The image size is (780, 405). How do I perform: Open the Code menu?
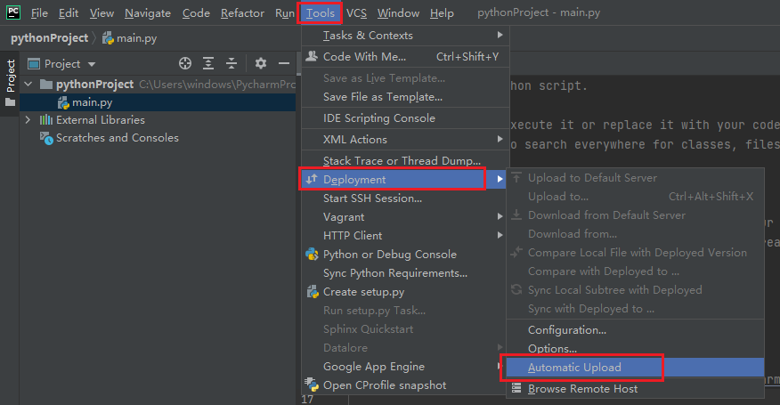[x=196, y=13]
